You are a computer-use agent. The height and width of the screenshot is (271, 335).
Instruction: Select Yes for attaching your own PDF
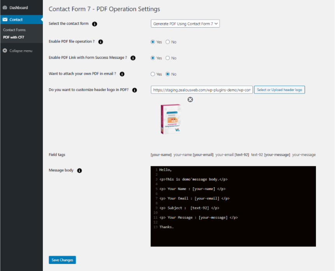point(153,74)
